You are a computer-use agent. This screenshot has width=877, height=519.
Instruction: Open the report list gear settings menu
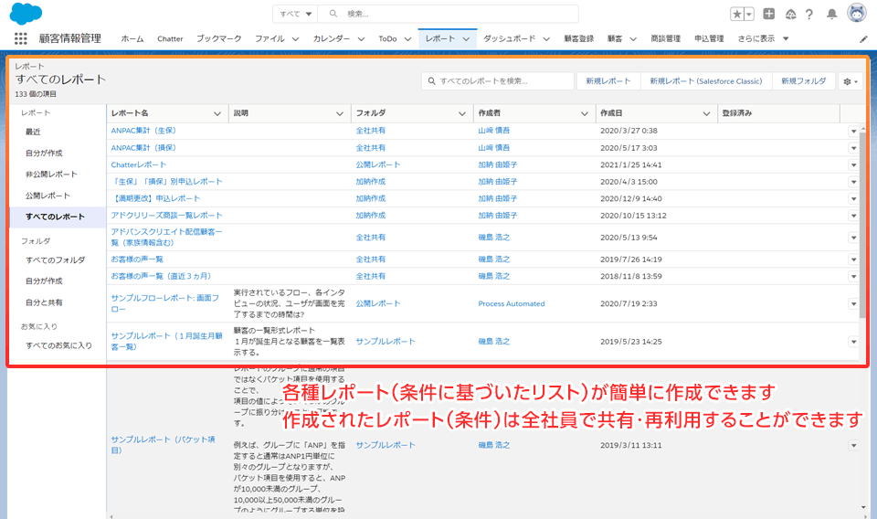(x=850, y=81)
